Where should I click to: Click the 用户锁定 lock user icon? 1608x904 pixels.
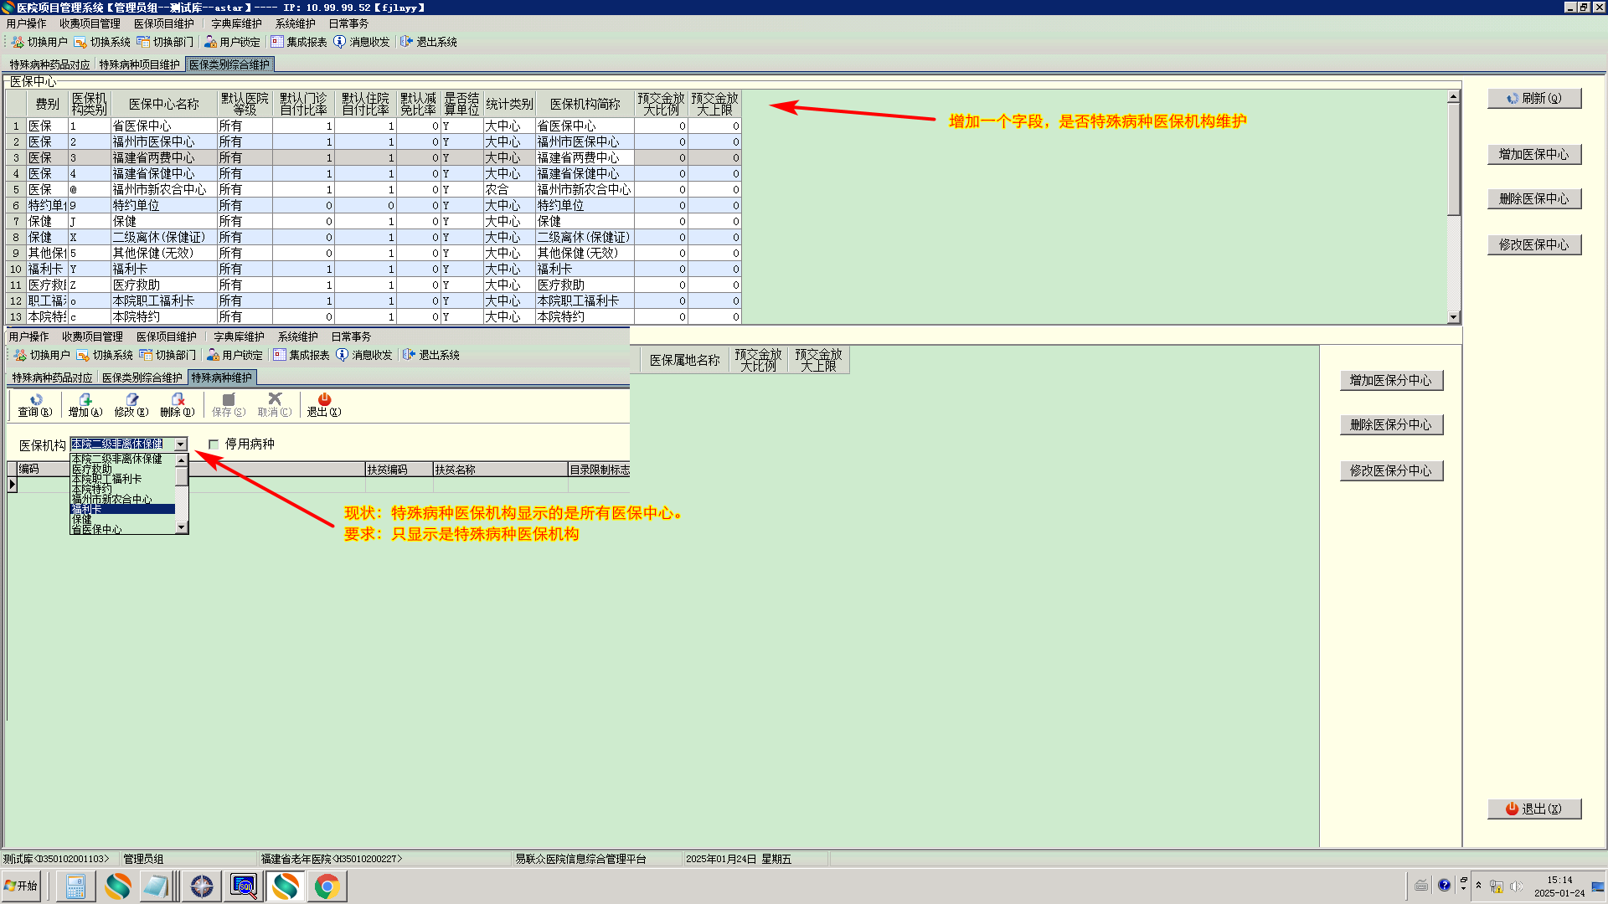coord(210,42)
